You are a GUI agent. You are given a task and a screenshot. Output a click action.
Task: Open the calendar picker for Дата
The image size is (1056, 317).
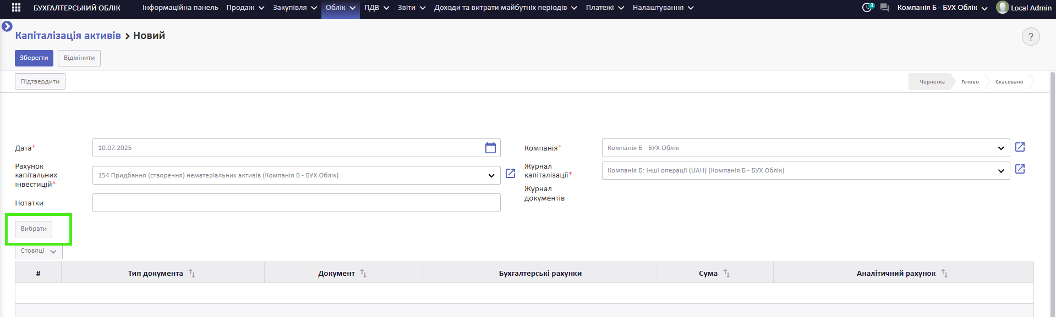[490, 148]
